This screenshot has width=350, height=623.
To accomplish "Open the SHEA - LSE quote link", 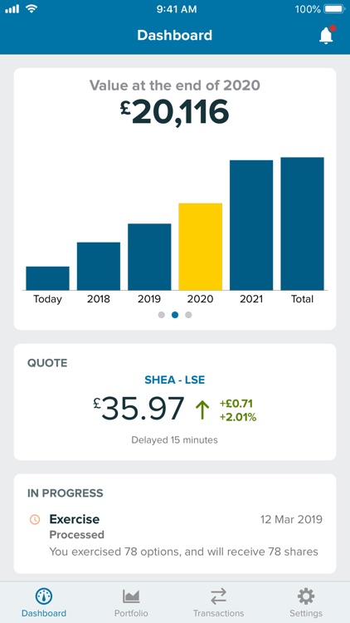I will pyautogui.click(x=175, y=380).
